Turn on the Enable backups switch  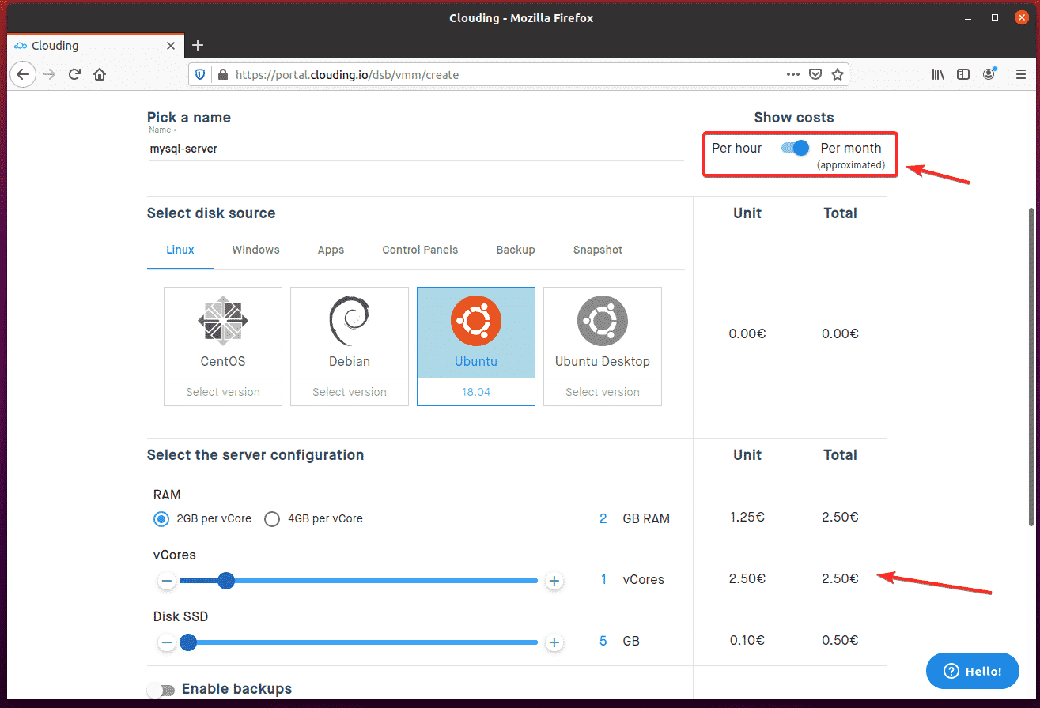pos(161,690)
